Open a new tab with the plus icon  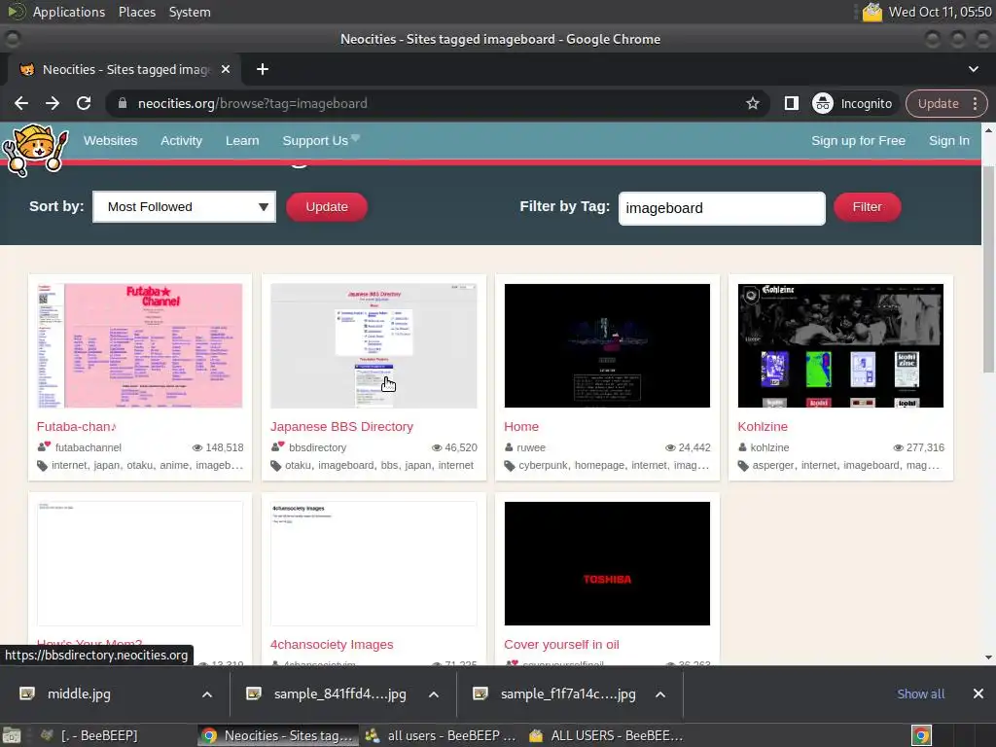263,69
